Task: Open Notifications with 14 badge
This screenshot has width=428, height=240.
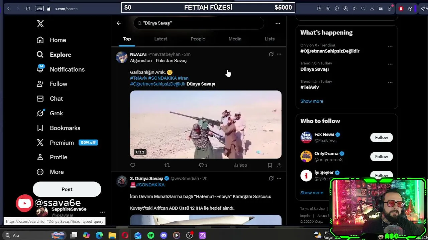Action: click(61, 69)
